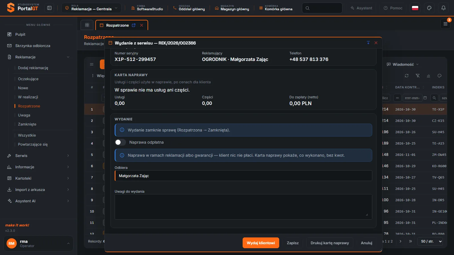Viewport: 454px width, 255px height.
Task: Open the hamburger menu with badge
Action: (445, 24)
